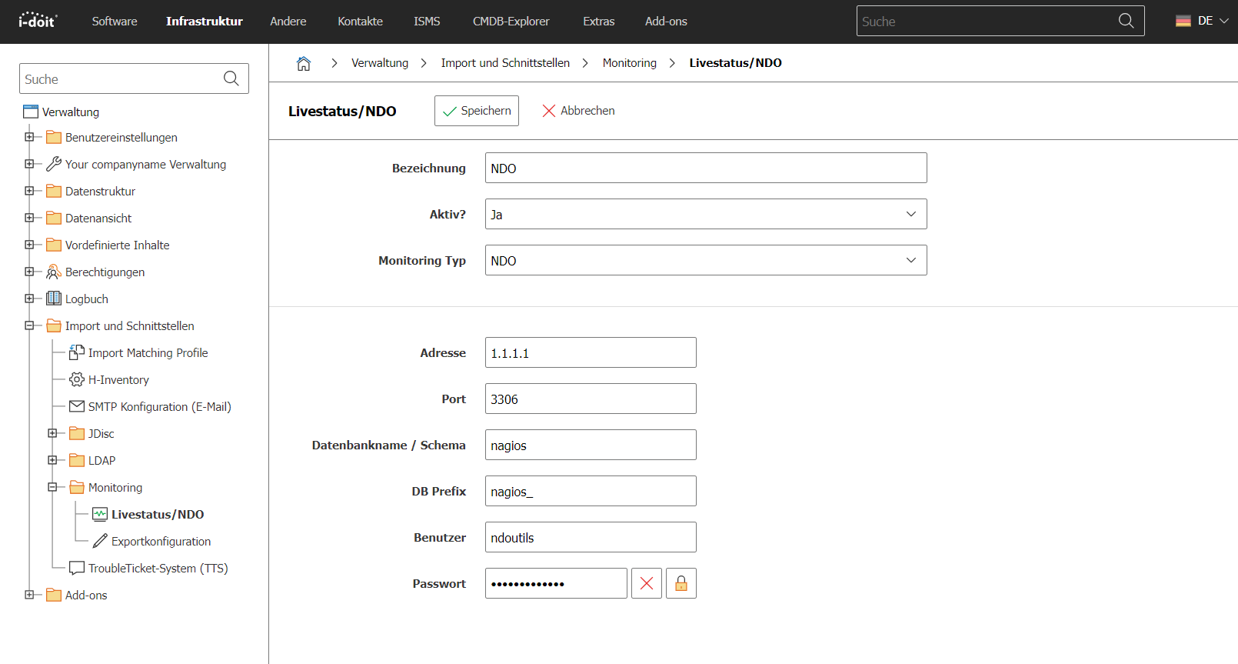This screenshot has width=1238, height=664.
Task: Expand the Datenstruktur tree node
Action: coord(29,191)
